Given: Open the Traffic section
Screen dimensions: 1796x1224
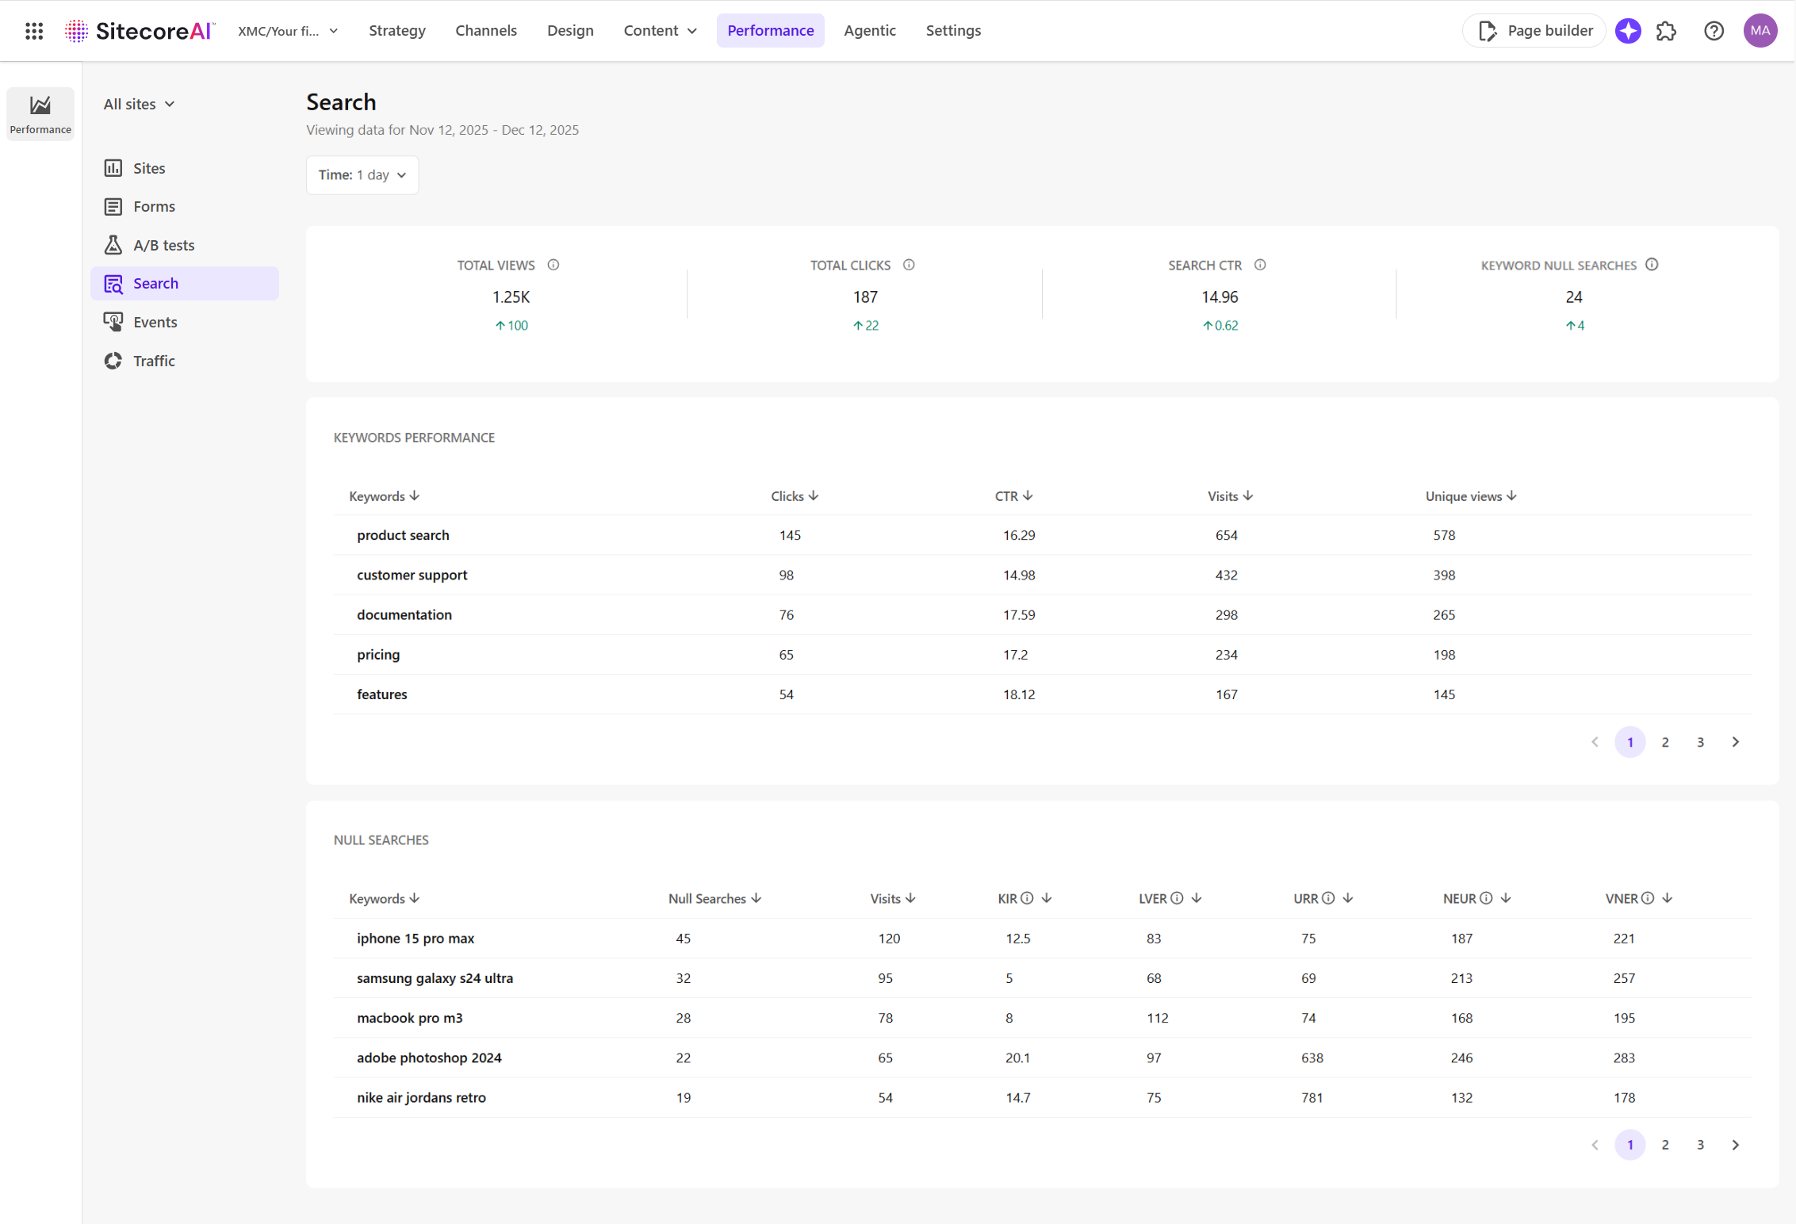Looking at the screenshot, I should point(154,360).
